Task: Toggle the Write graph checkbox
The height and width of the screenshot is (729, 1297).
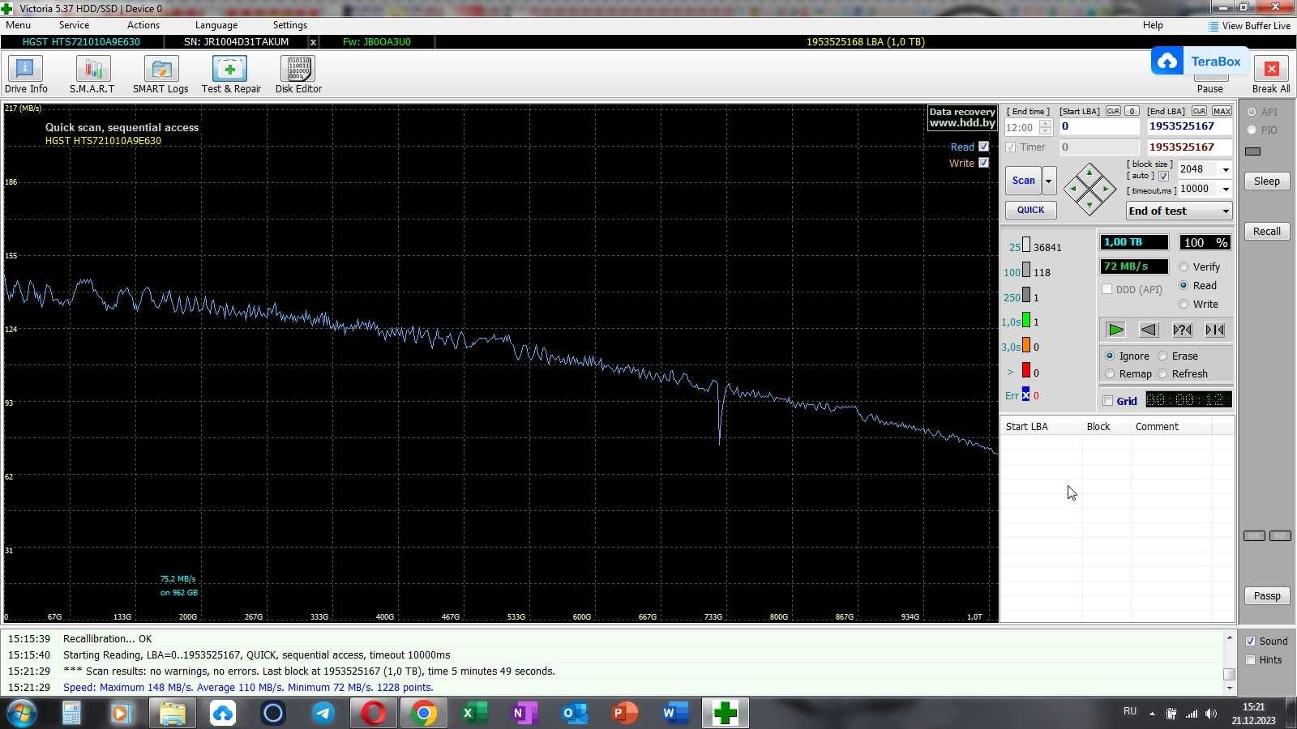Action: coord(983,163)
